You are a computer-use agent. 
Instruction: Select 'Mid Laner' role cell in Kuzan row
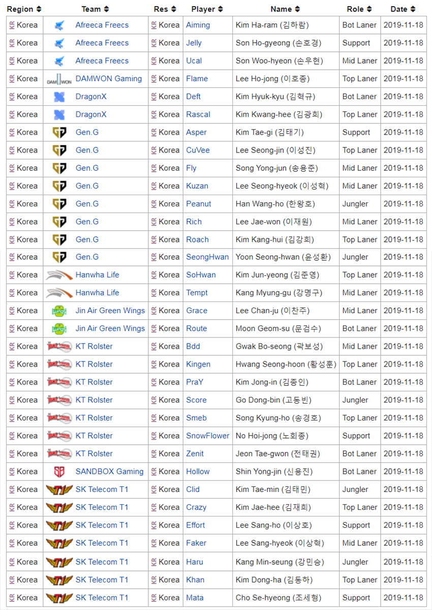point(360,186)
